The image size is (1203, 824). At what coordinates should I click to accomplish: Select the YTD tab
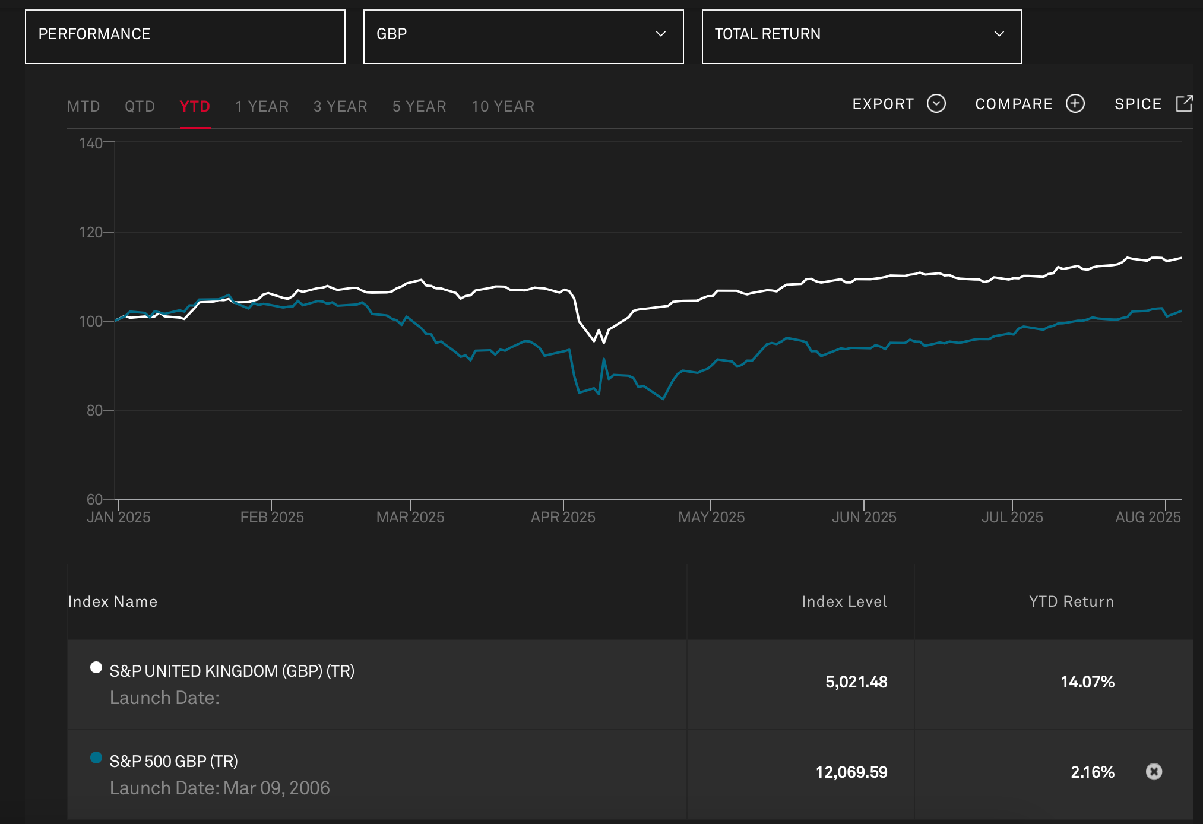[x=195, y=106]
